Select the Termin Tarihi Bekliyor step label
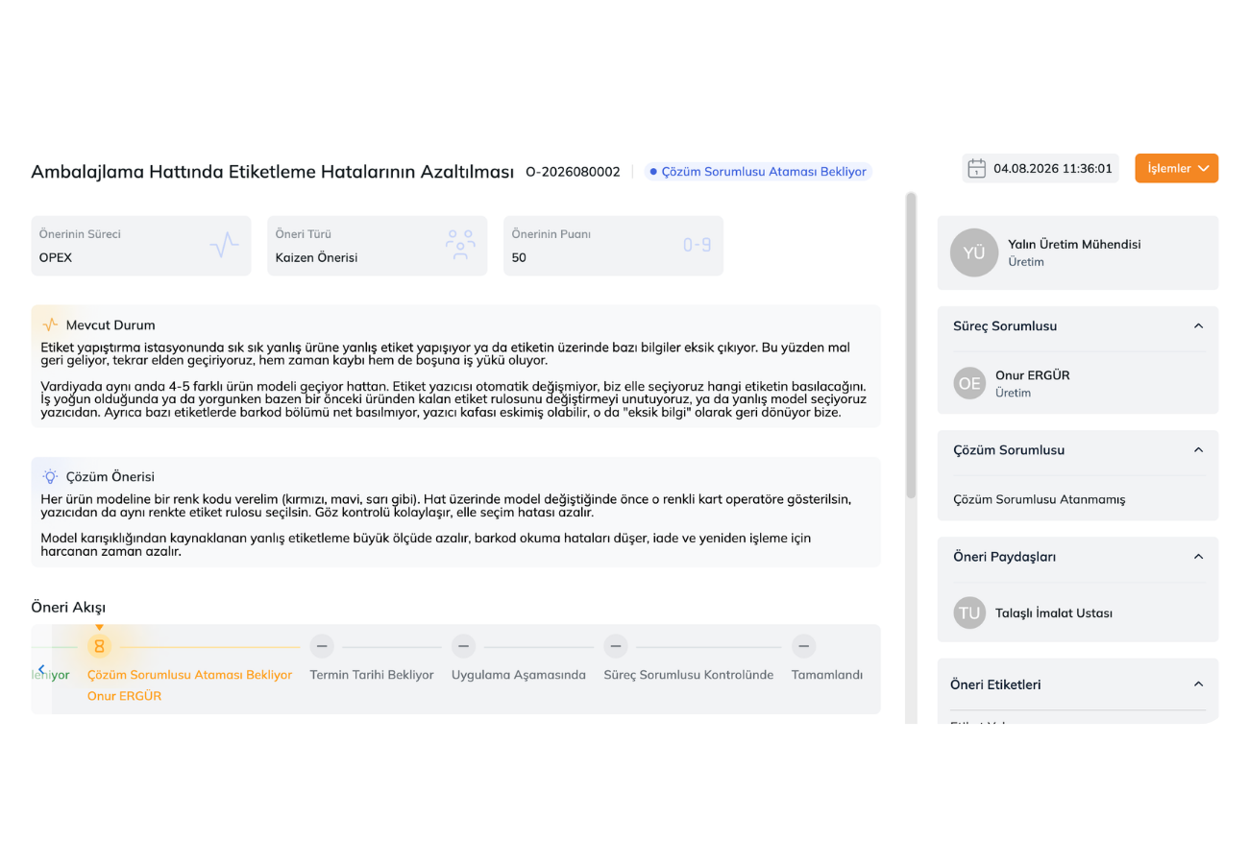This screenshot has height=864, width=1249. (x=372, y=675)
